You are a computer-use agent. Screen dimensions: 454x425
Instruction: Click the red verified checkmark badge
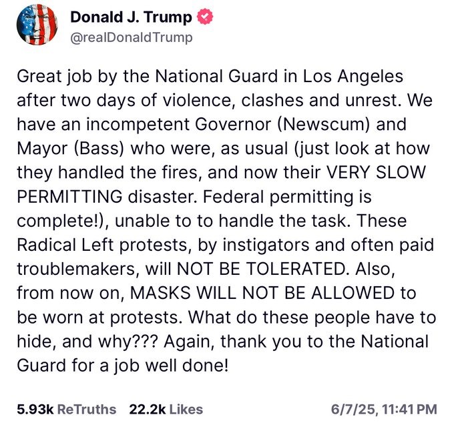(205, 17)
